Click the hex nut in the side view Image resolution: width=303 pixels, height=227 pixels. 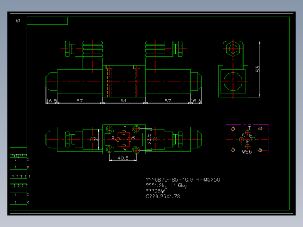click(x=233, y=48)
